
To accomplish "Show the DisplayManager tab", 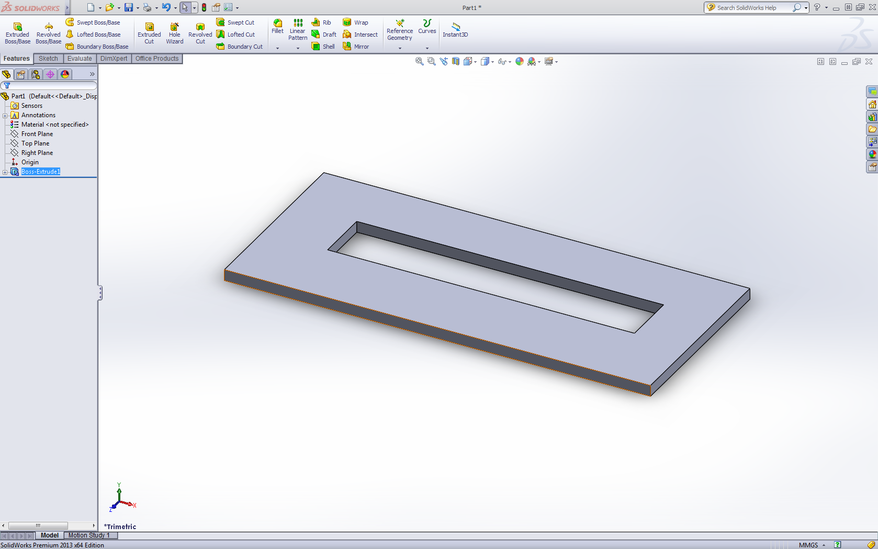I will pyautogui.click(x=65, y=74).
